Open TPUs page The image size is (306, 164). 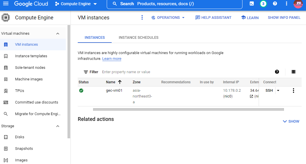19,91
